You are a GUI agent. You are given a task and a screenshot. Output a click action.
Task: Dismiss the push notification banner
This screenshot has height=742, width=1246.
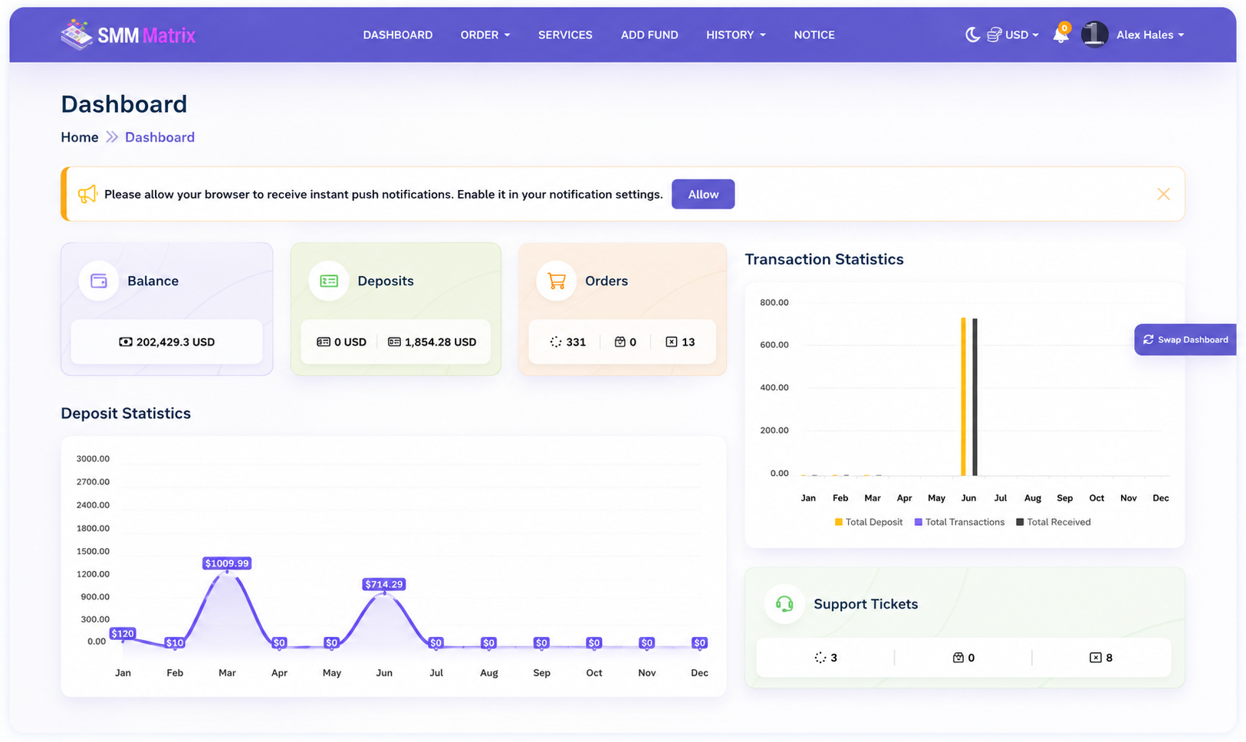pyautogui.click(x=1163, y=194)
